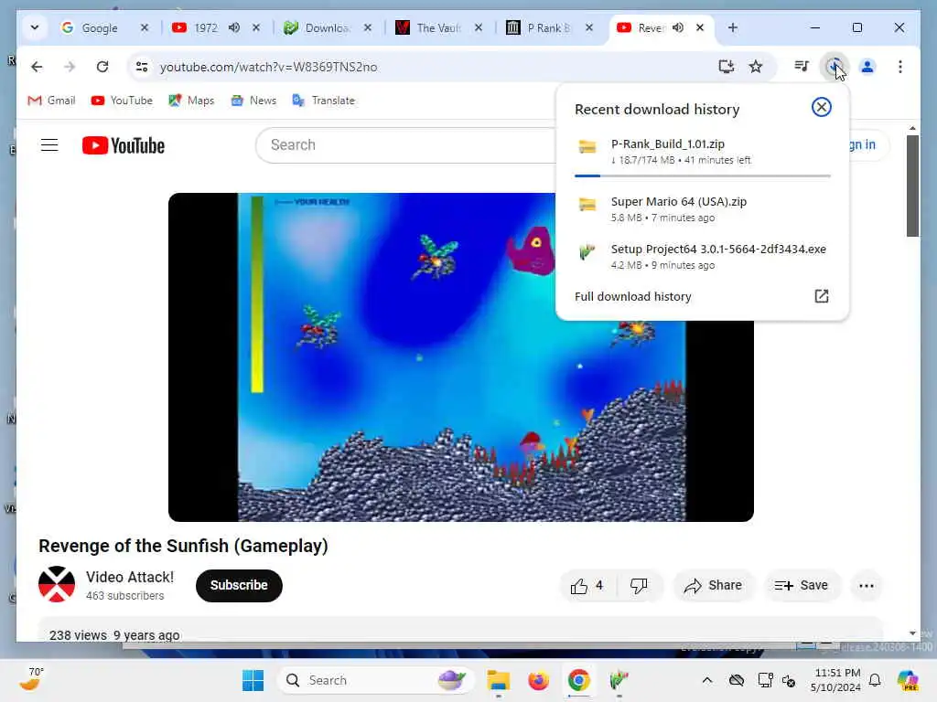Open media controls icon in toolbar
937x702 pixels.
(x=802, y=66)
